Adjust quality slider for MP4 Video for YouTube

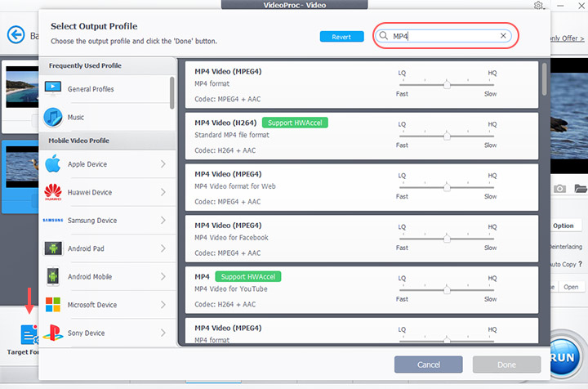tap(447, 289)
